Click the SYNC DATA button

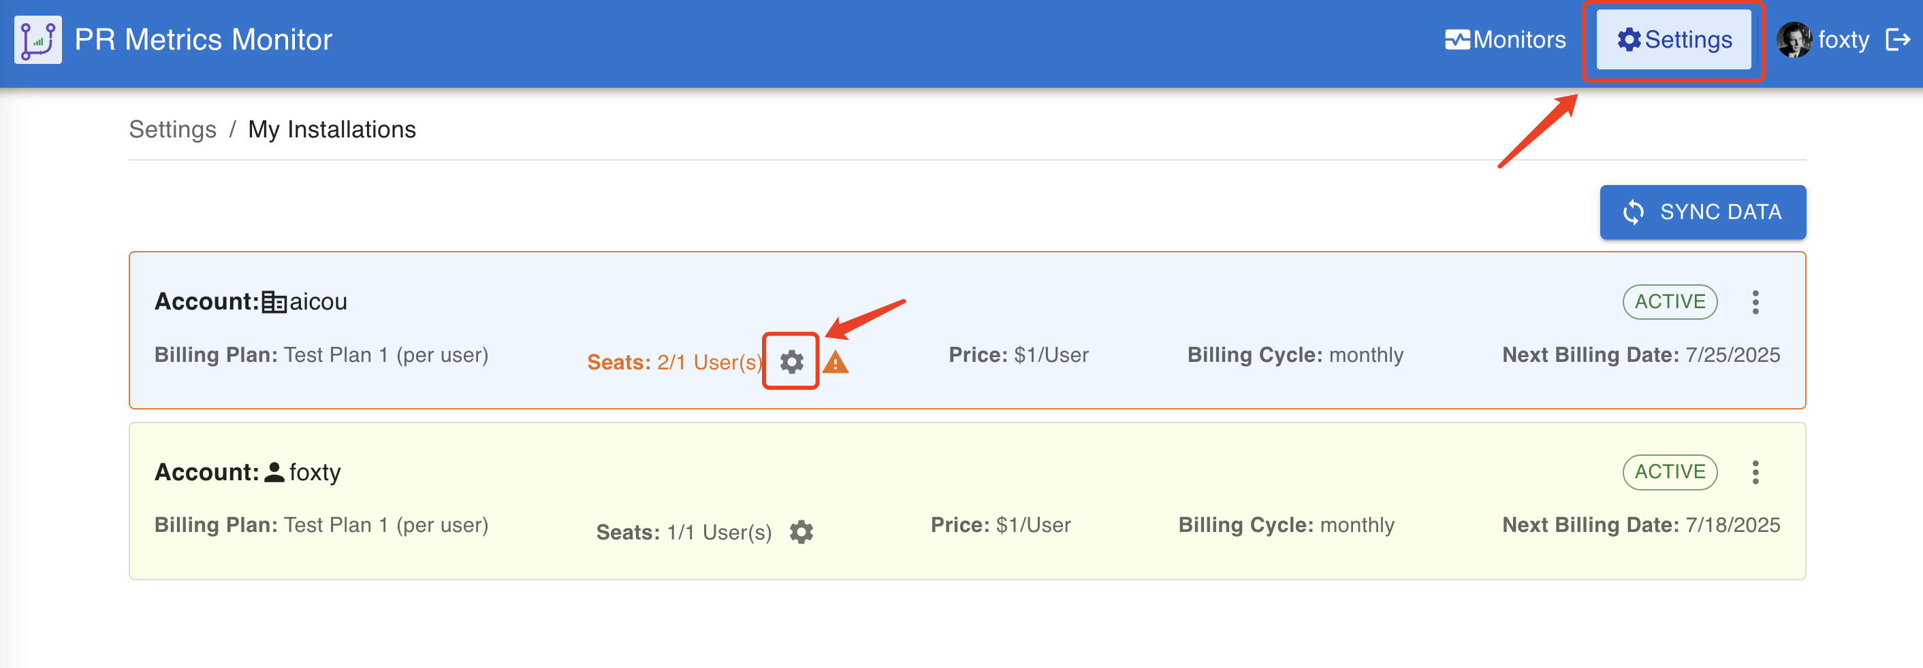pyautogui.click(x=1703, y=212)
